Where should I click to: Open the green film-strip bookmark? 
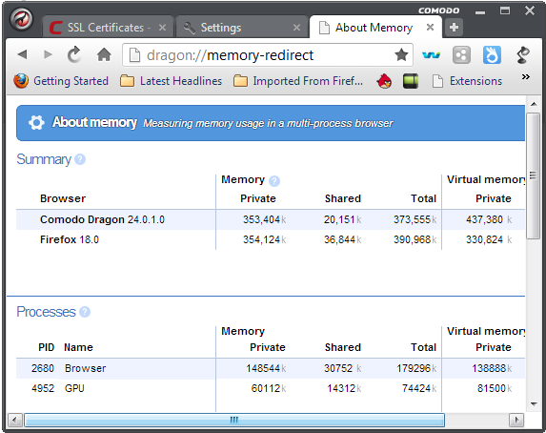click(411, 81)
